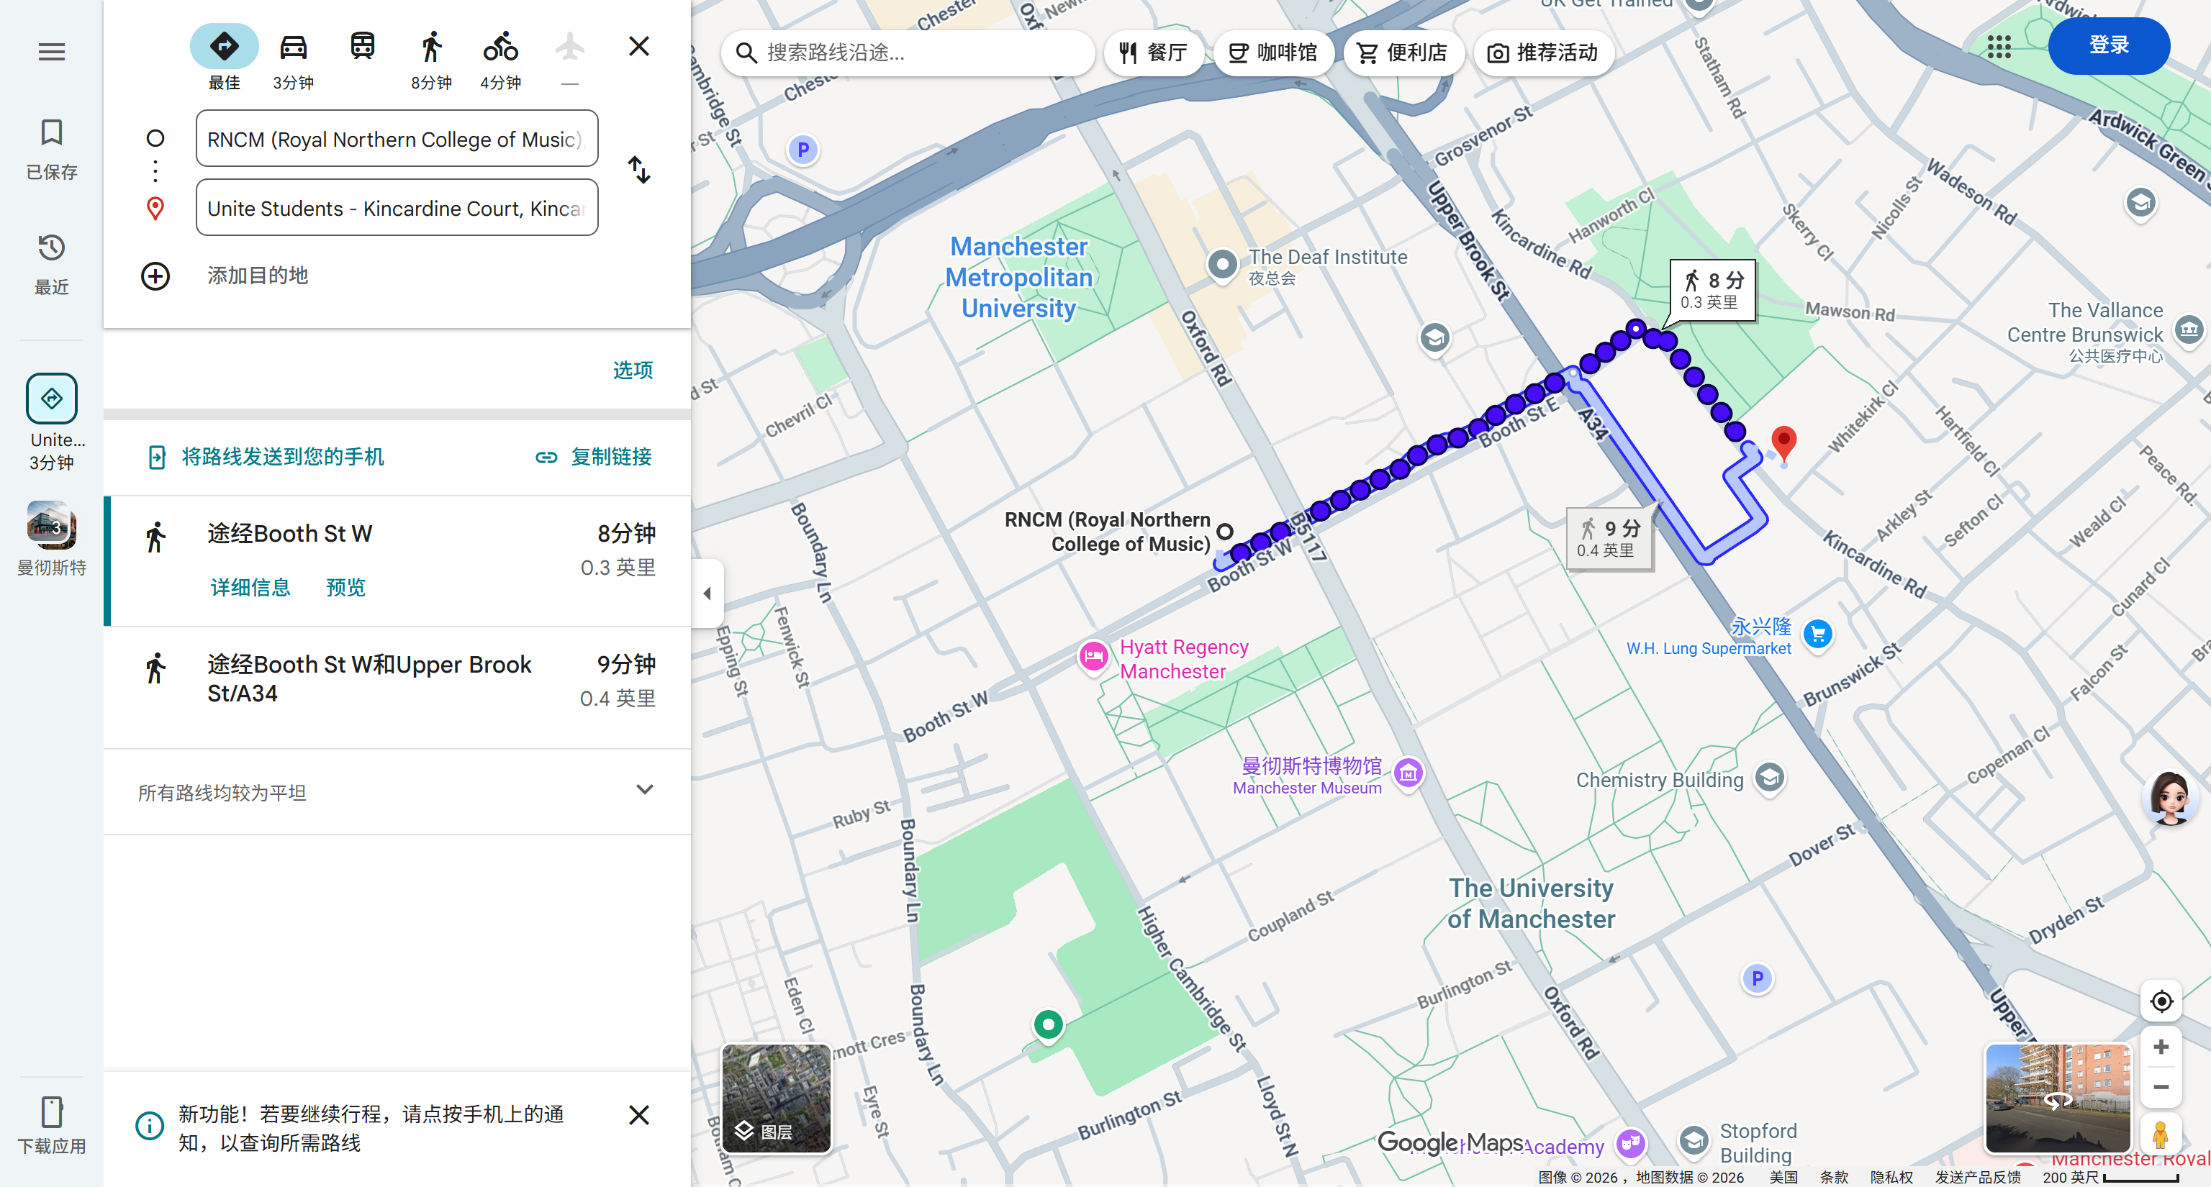Click the my location target button
Screen dimensions: 2211x1187
point(2161,1001)
